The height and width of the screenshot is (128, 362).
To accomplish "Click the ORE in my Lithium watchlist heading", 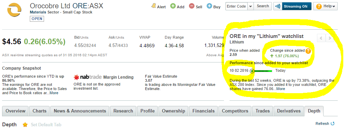I will [x=266, y=36].
